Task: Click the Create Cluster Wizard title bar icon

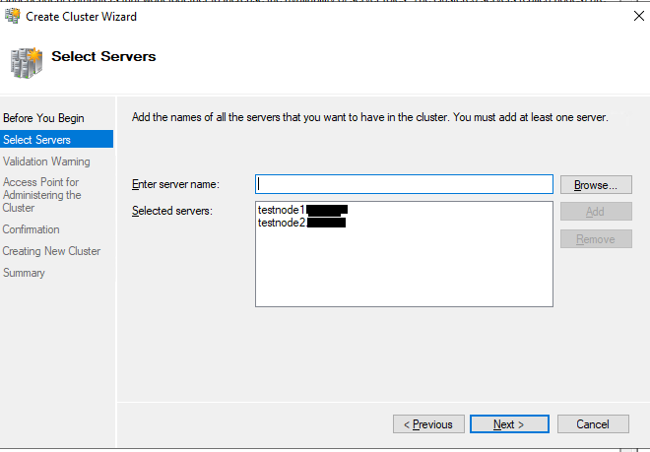Action: (x=12, y=16)
